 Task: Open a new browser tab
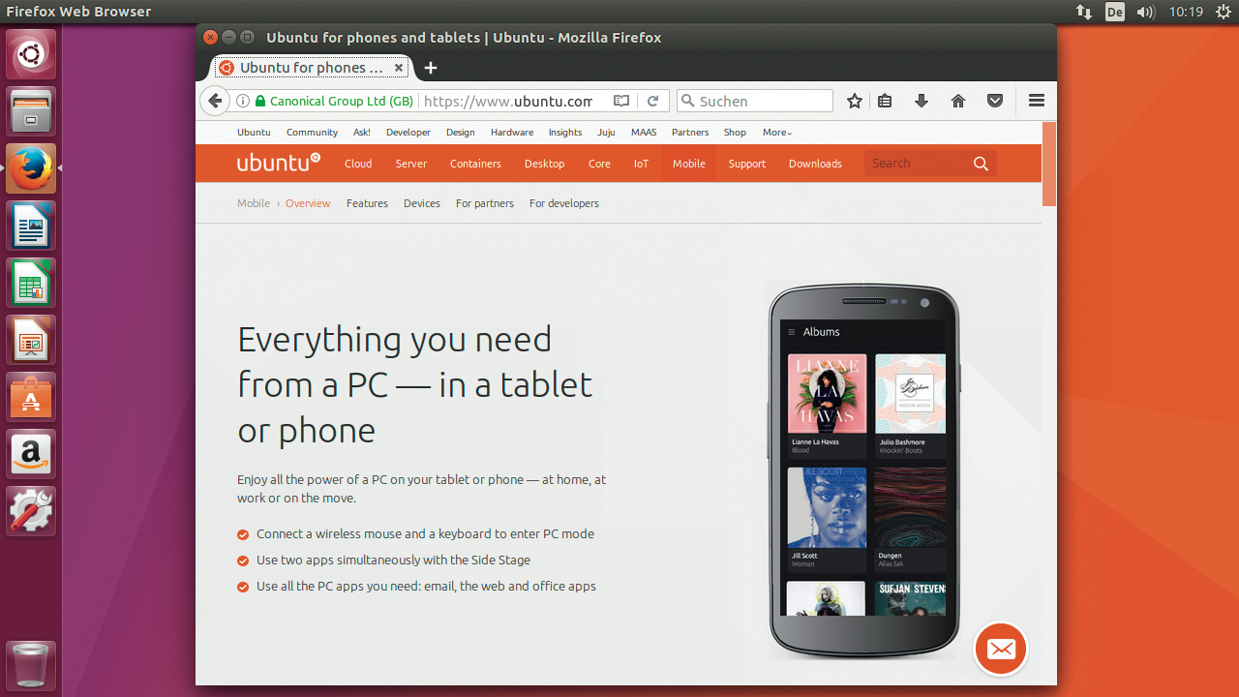pyautogui.click(x=431, y=68)
